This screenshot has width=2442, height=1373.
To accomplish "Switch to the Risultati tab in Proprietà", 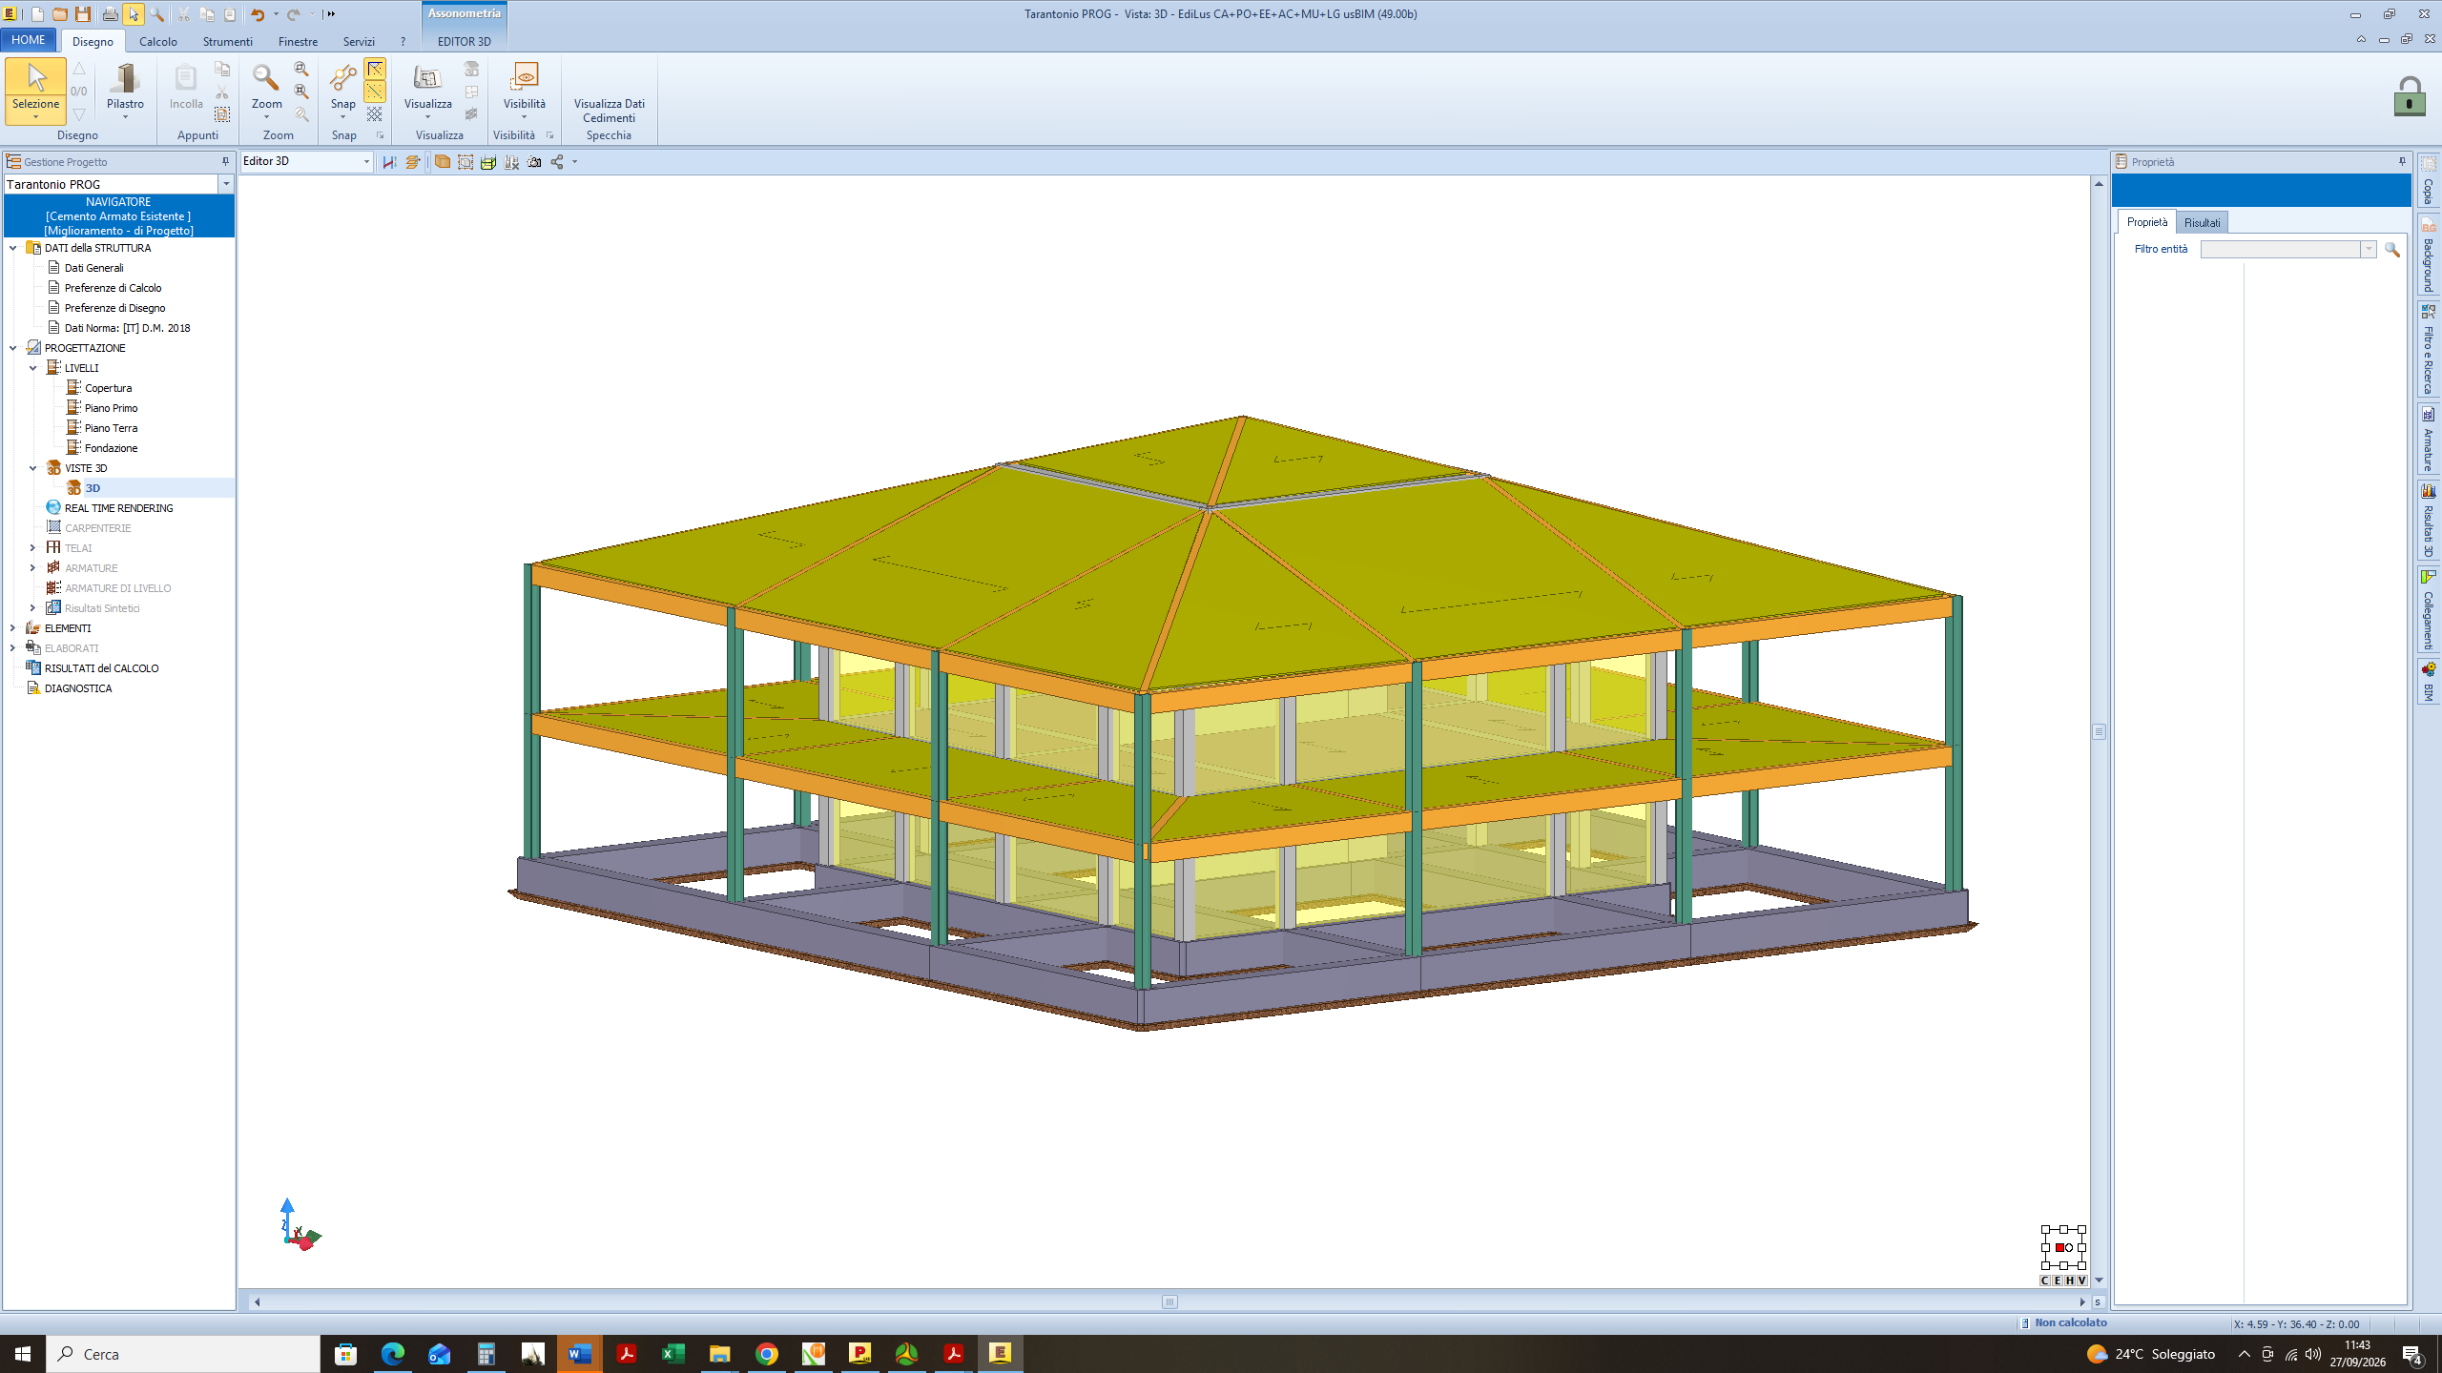I will [2202, 223].
